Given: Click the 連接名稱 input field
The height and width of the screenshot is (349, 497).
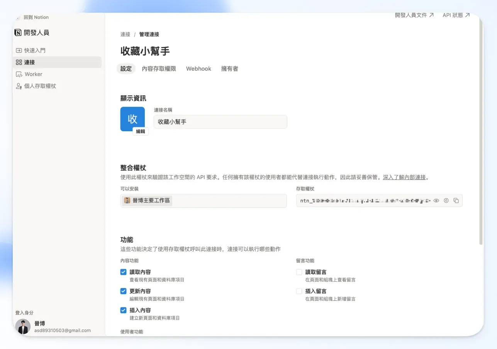Looking at the screenshot, I should [x=221, y=122].
